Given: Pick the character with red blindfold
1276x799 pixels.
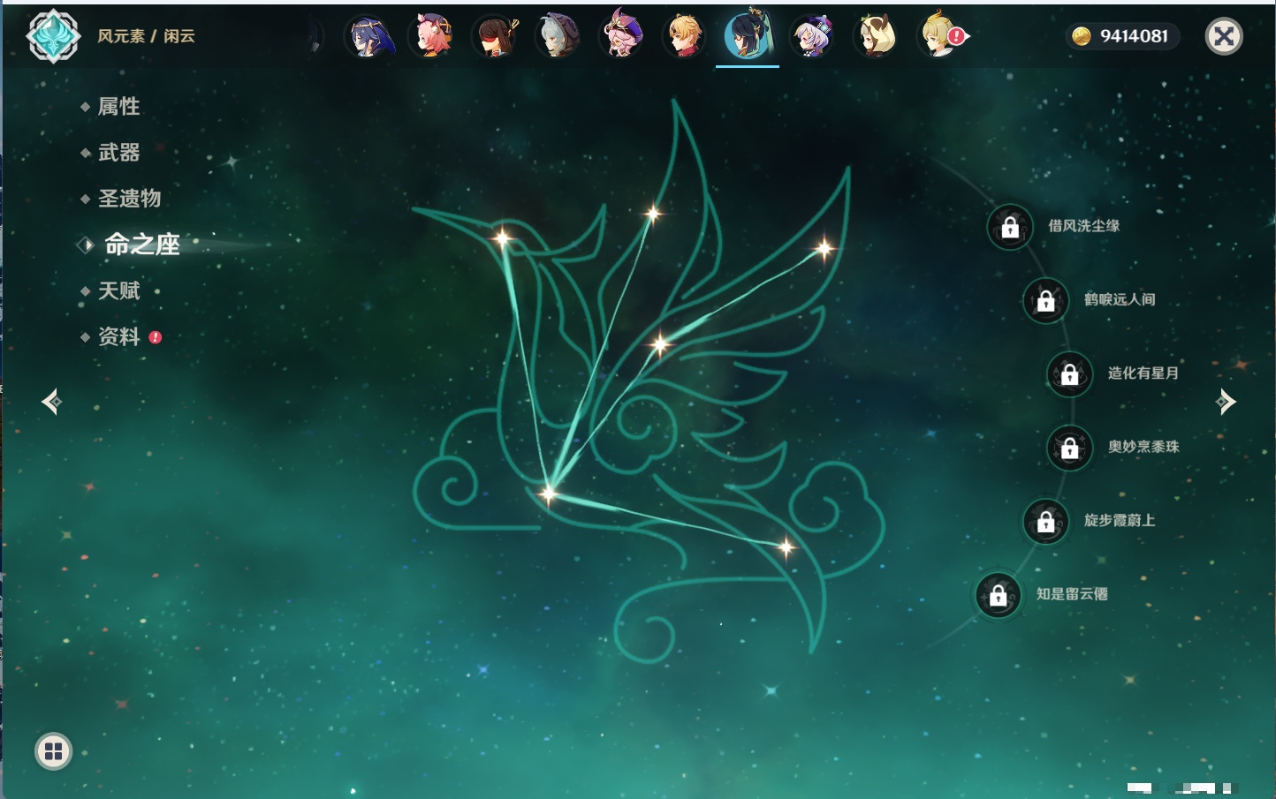Looking at the screenshot, I should [495, 36].
